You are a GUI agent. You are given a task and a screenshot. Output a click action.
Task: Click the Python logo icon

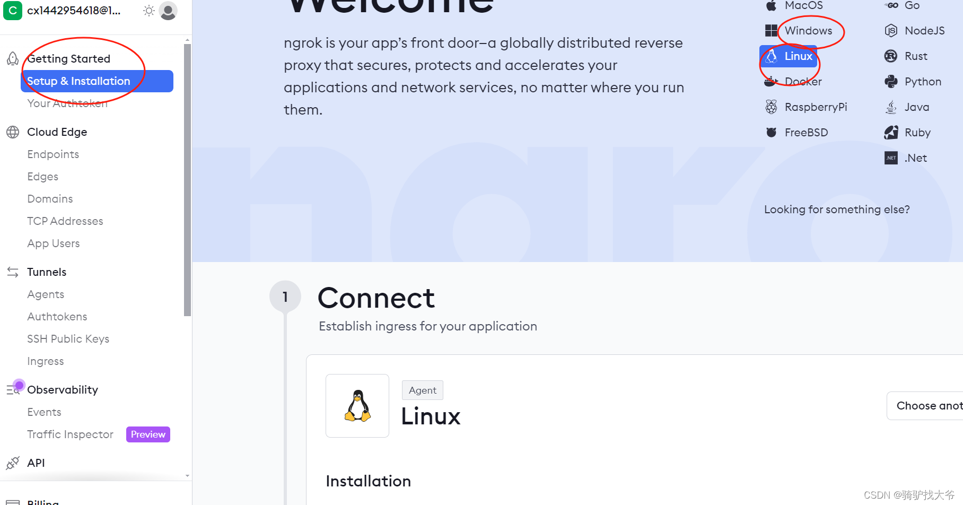[891, 82]
